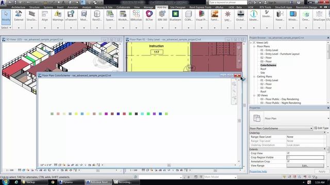Collapse the Extents properties group
The image size is (330, 185).
pyautogui.click(x=324, y=149)
